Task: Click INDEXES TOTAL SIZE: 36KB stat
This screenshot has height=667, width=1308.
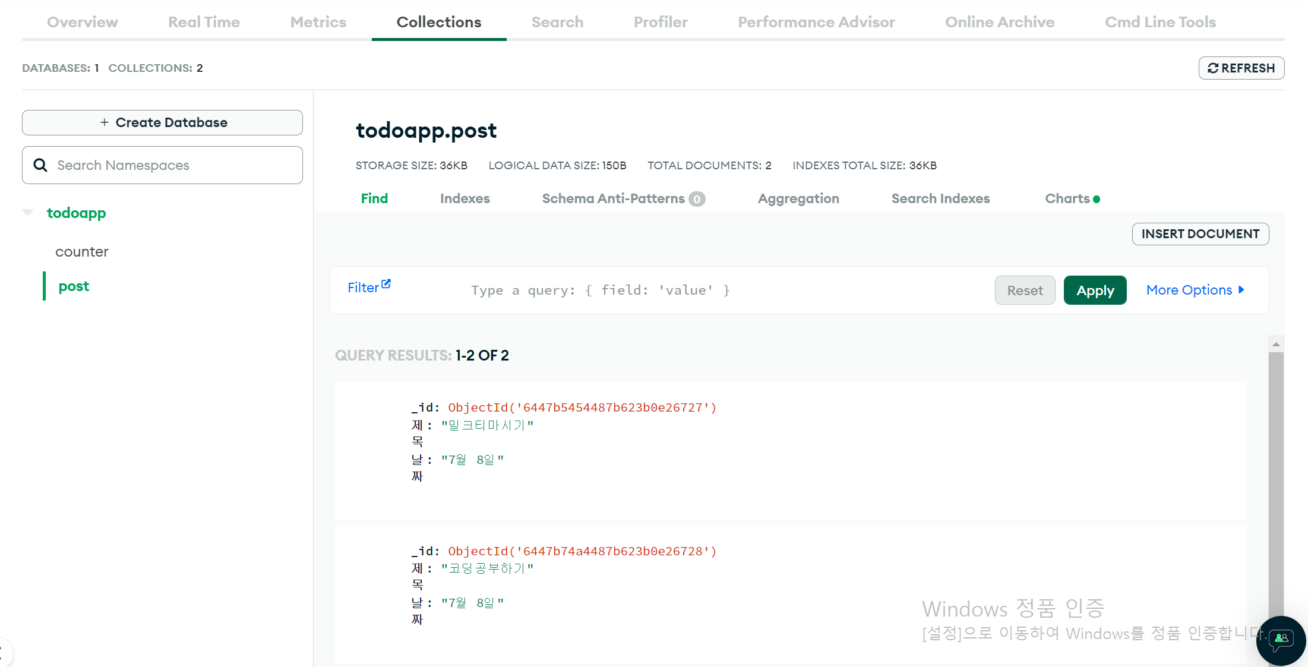Action: pos(864,166)
